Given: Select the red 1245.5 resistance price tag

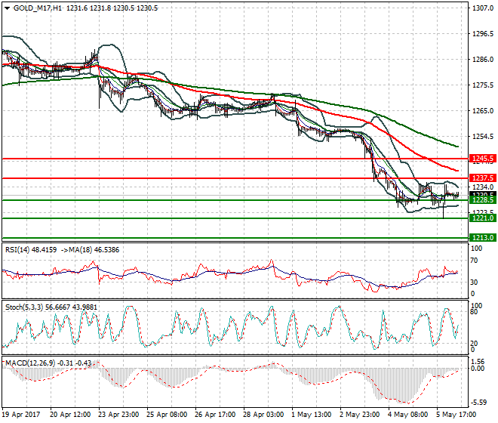Looking at the screenshot, I should coord(482,159).
